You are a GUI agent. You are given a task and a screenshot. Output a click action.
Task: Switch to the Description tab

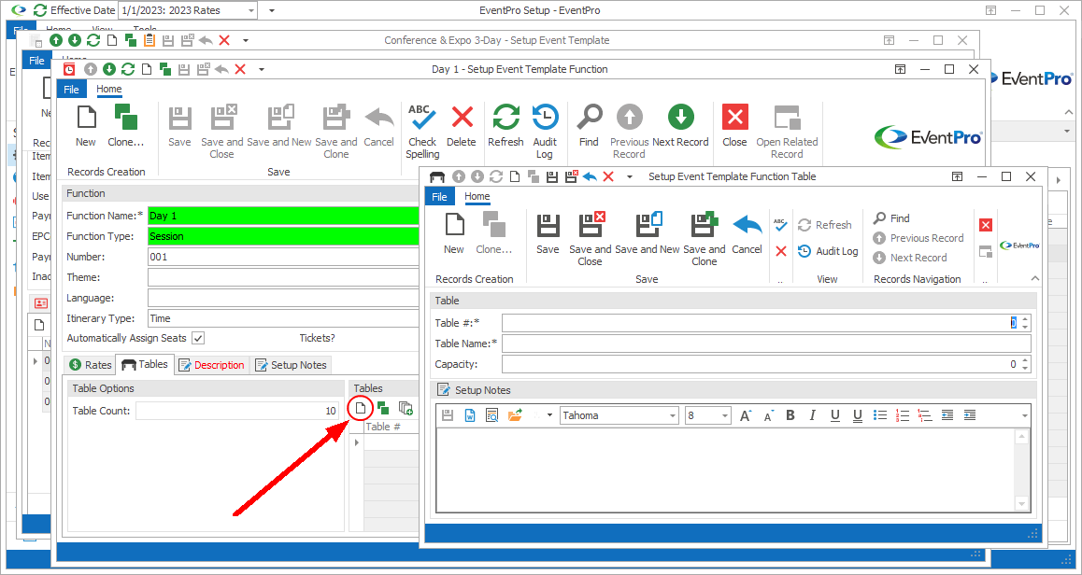211,365
